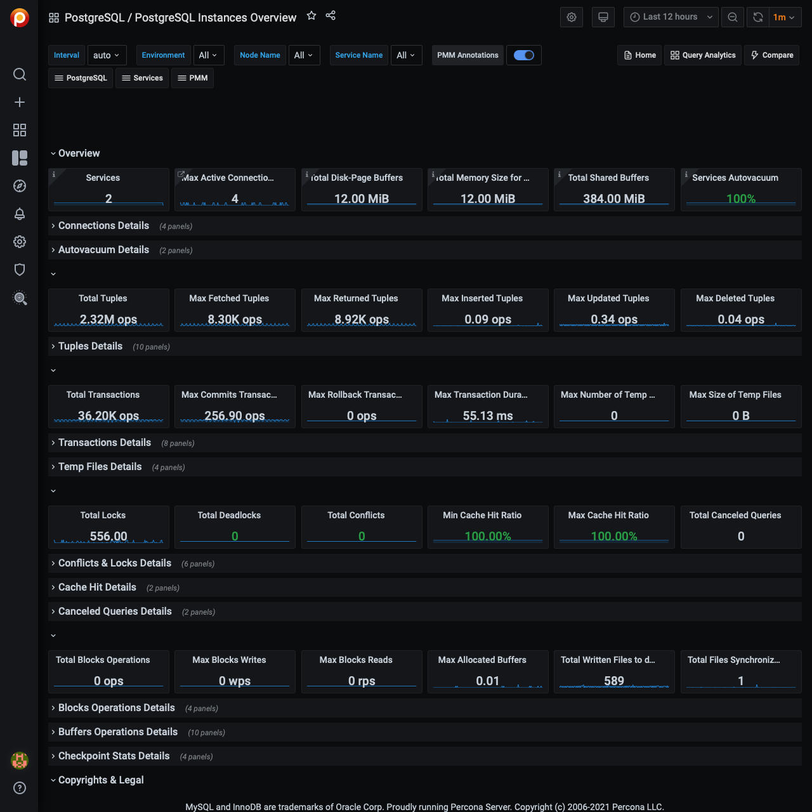Click the Create plus icon in sidebar
The image size is (812, 812).
pos(20,102)
